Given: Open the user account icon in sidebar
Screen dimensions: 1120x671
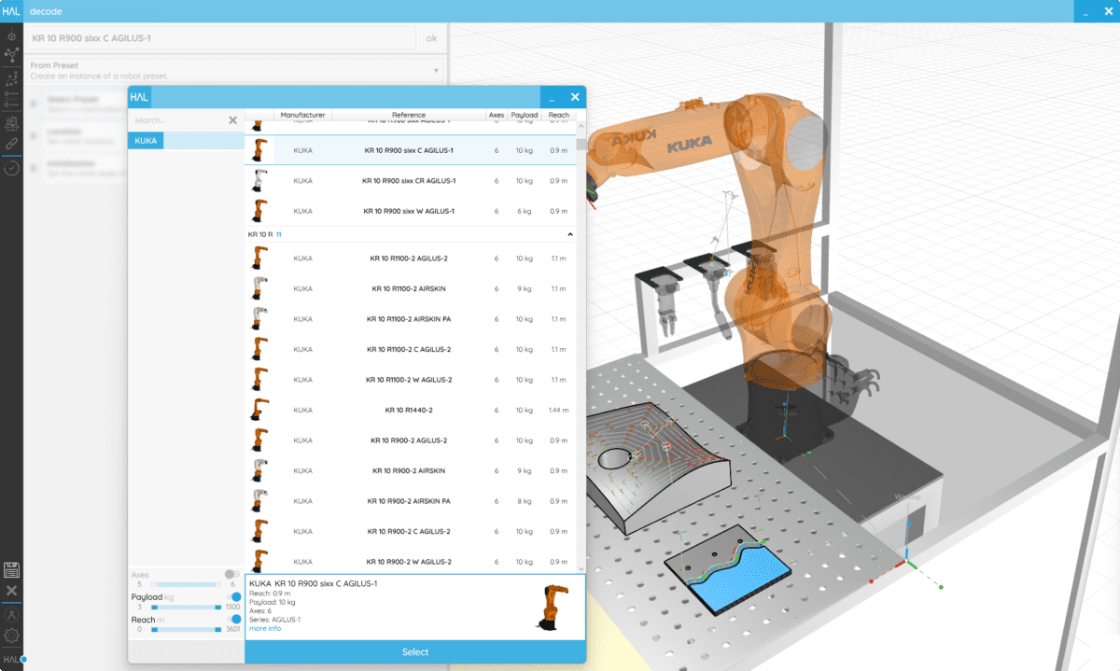Looking at the screenshot, I should [11, 615].
